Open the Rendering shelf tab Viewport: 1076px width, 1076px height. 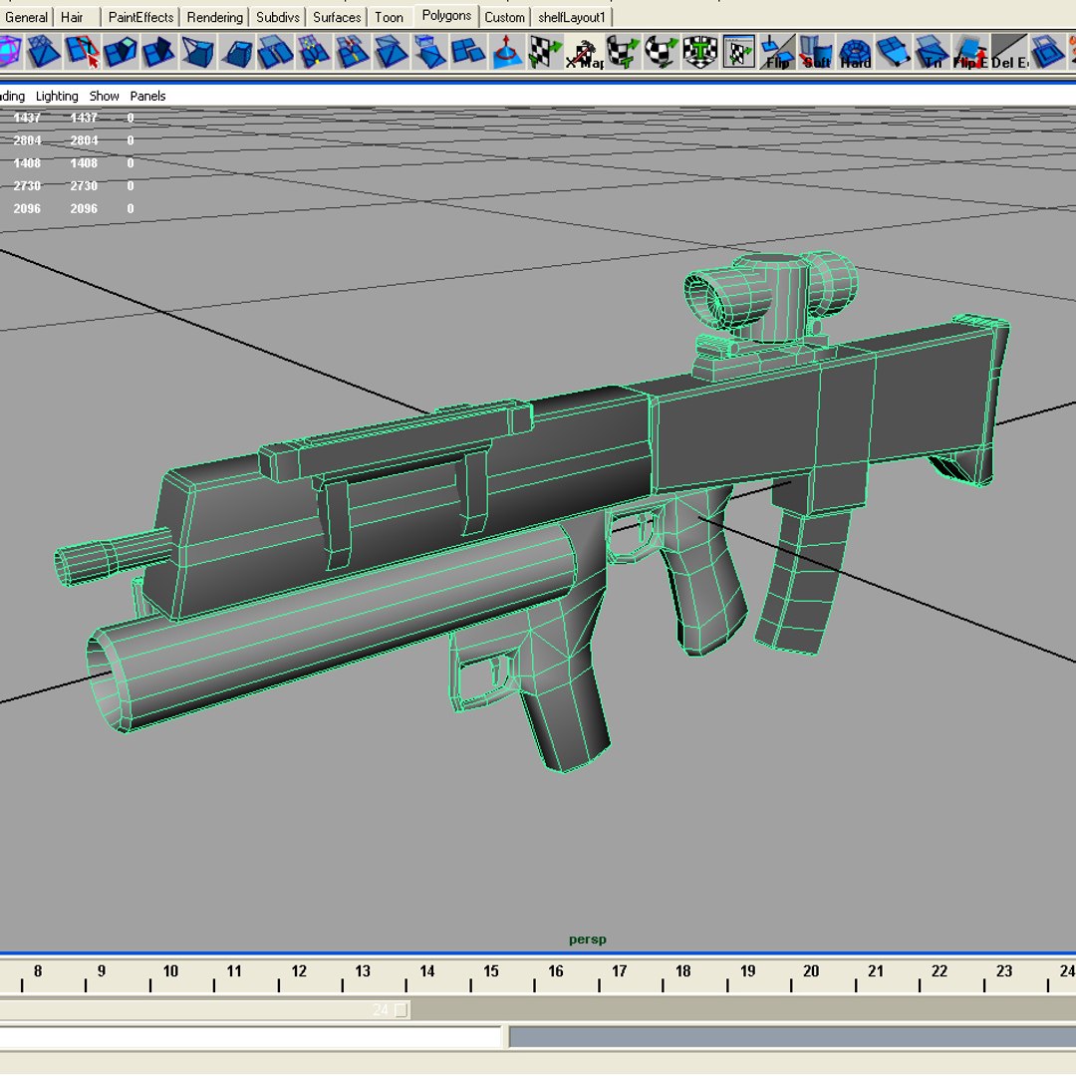click(x=215, y=17)
